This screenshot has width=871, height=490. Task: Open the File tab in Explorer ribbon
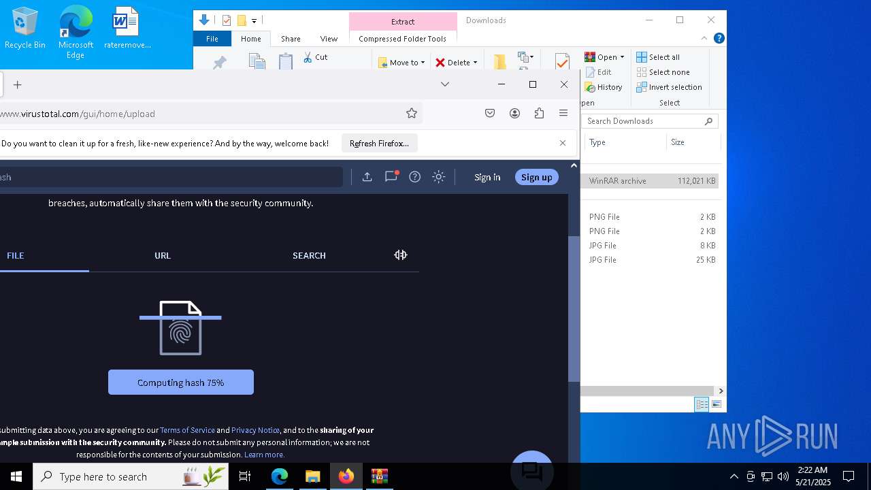212,39
